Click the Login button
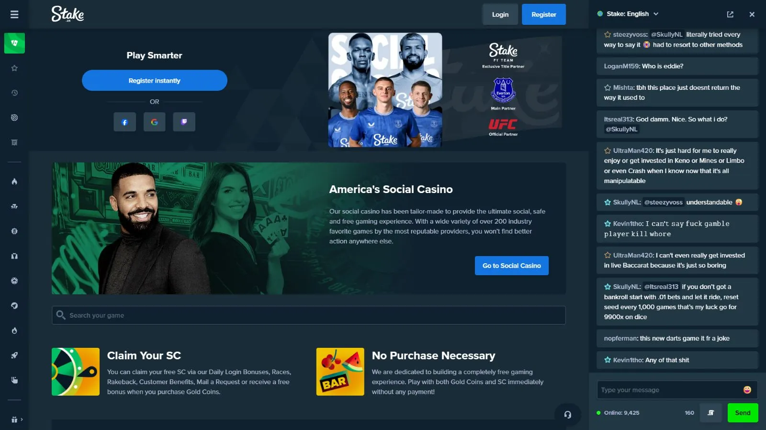766x430 pixels. click(500, 14)
